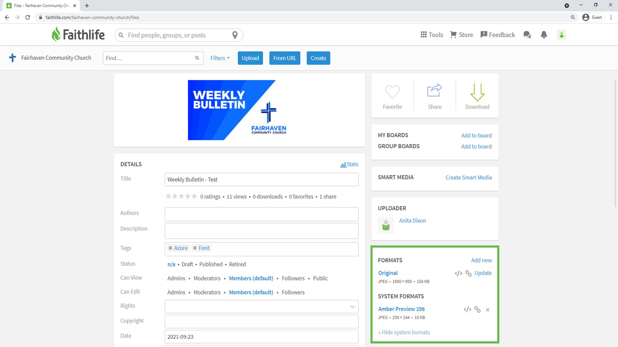Open the notifications bell

(544, 35)
